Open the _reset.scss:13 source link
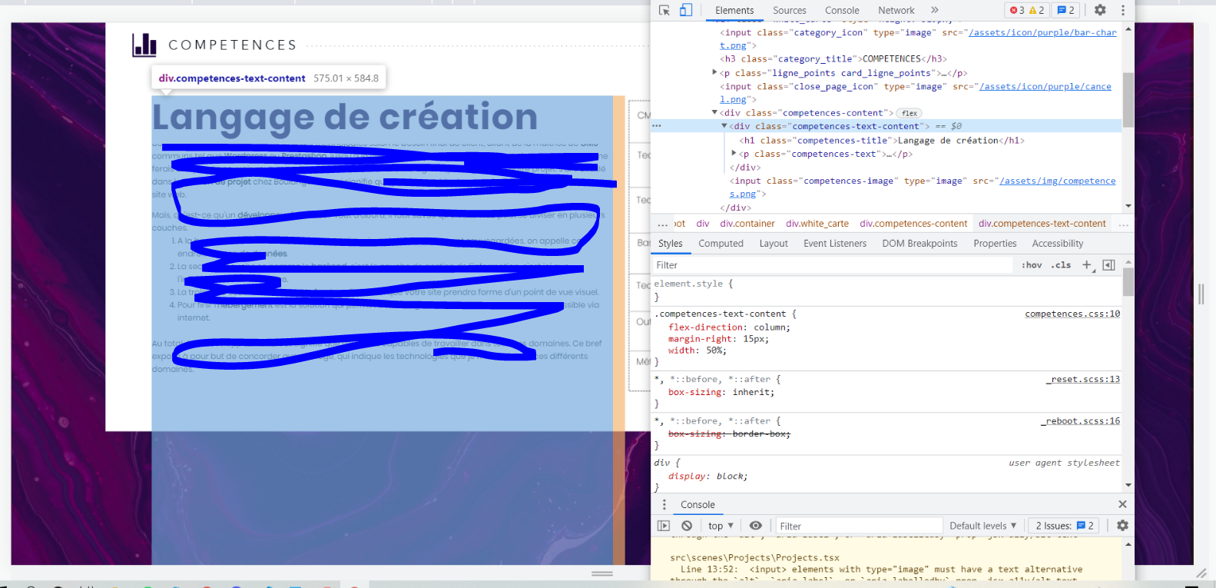The height and width of the screenshot is (588, 1216). (1082, 379)
